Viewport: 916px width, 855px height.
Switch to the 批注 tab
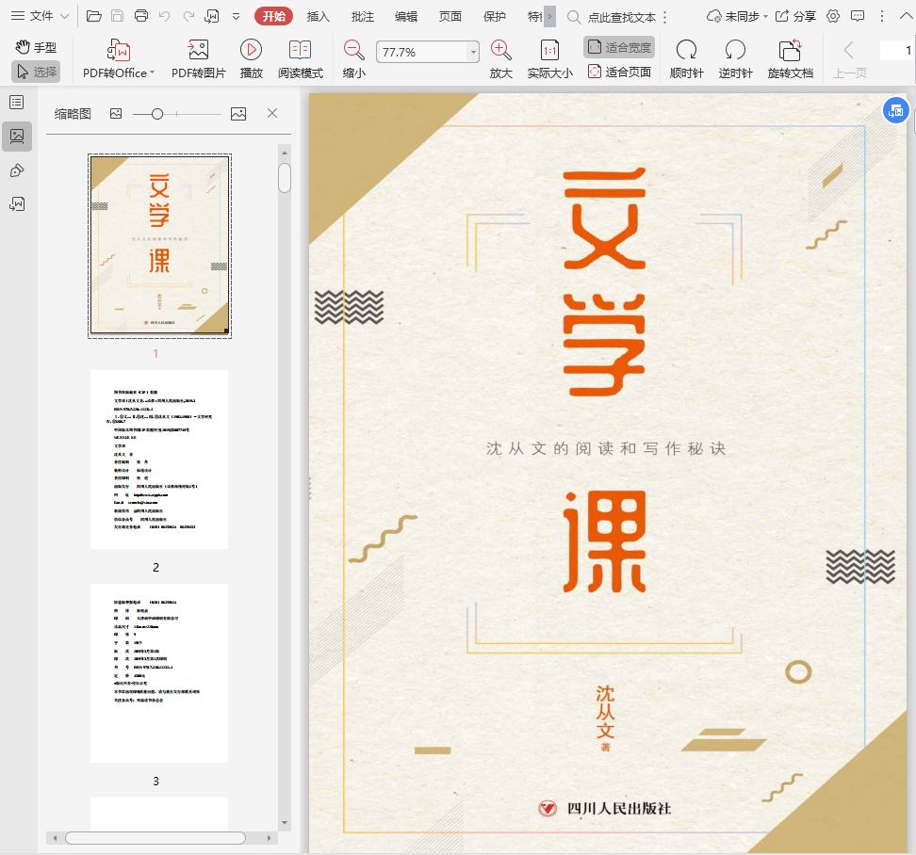[362, 16]
